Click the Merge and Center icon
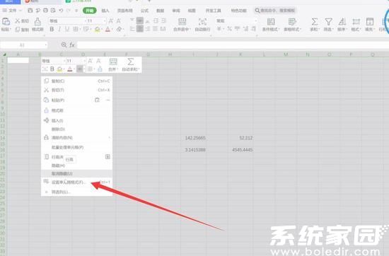 182,22
